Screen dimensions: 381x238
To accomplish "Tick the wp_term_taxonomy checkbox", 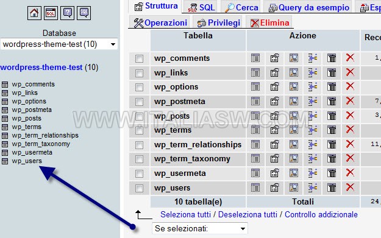I will [x=139, y=159].
